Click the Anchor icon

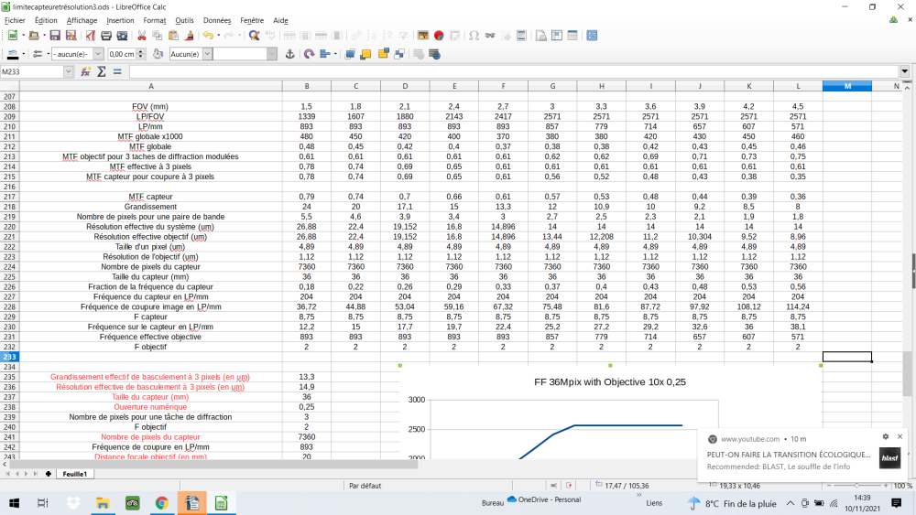[290, 54]
